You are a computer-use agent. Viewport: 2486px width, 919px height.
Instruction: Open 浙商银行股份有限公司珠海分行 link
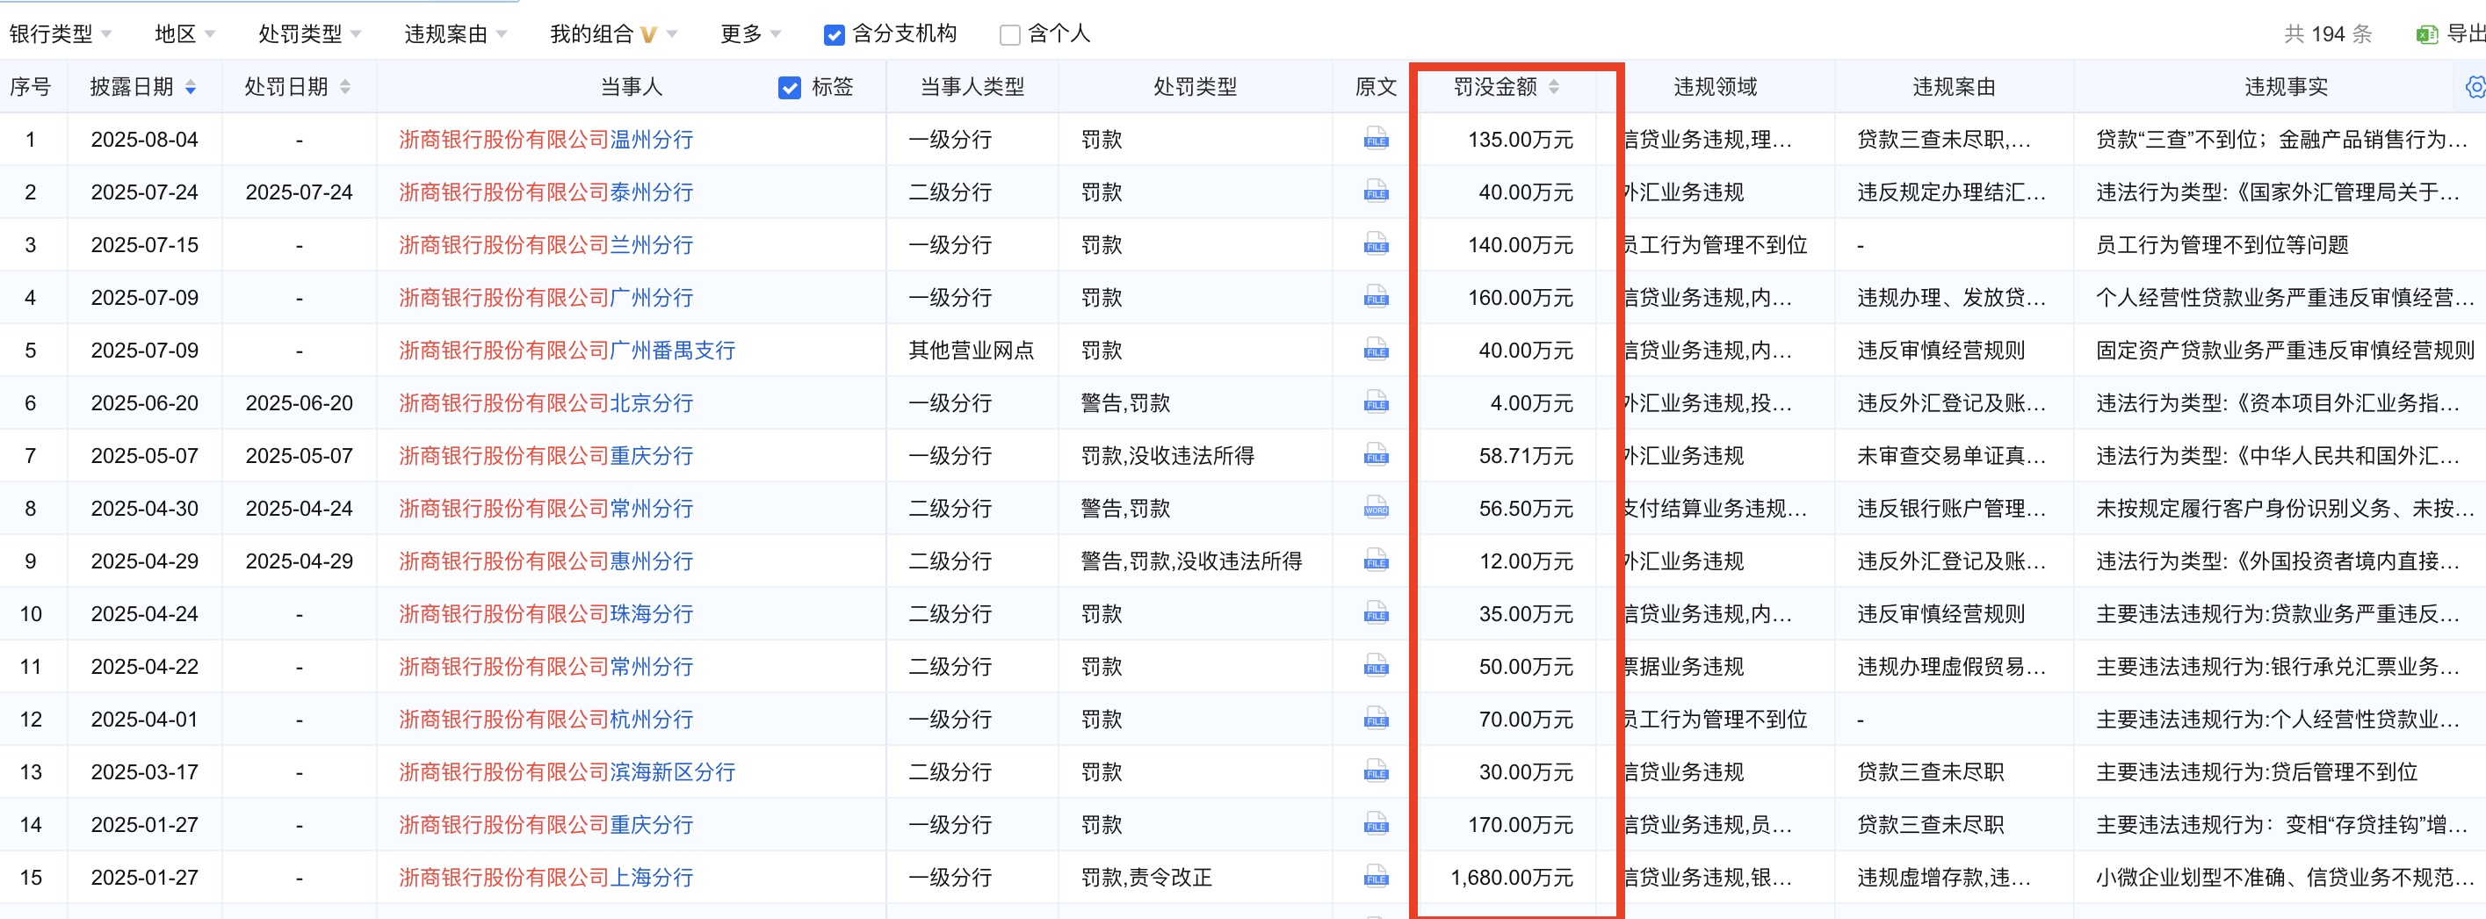coord(546,614)
